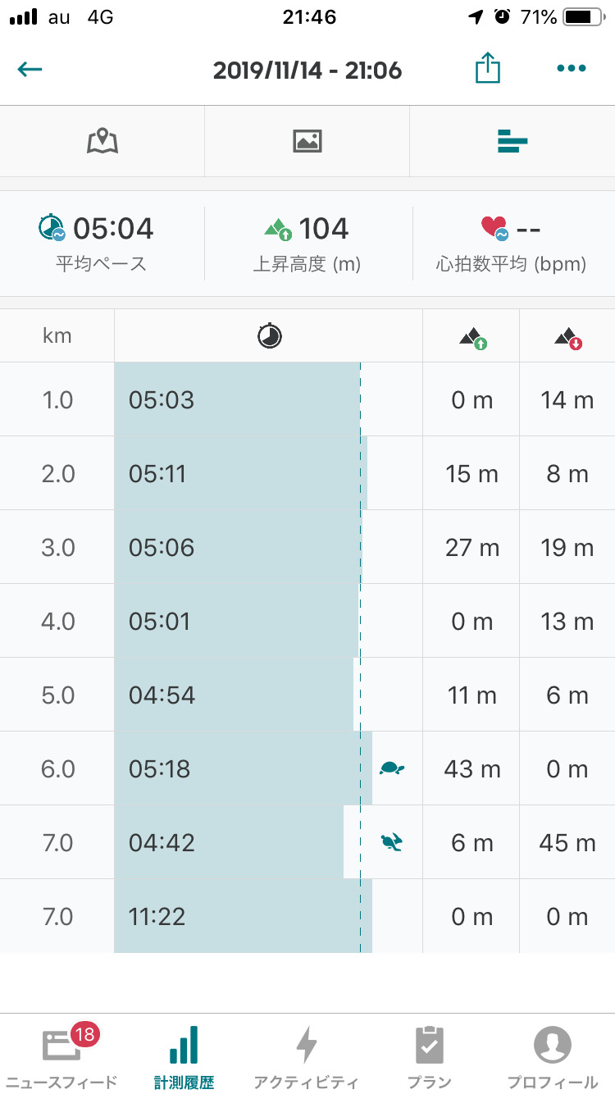Image resolution: width=615 pixels, height=1094 pixels.
Task: Tap the heart rate average icon
Action: click(x=494, y=228)
